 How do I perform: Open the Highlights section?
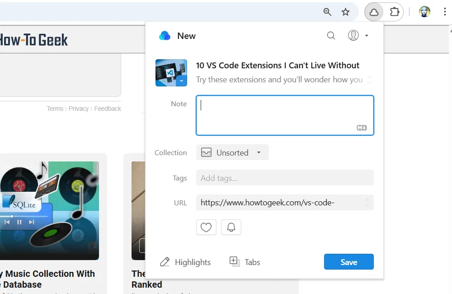(185, 262)
